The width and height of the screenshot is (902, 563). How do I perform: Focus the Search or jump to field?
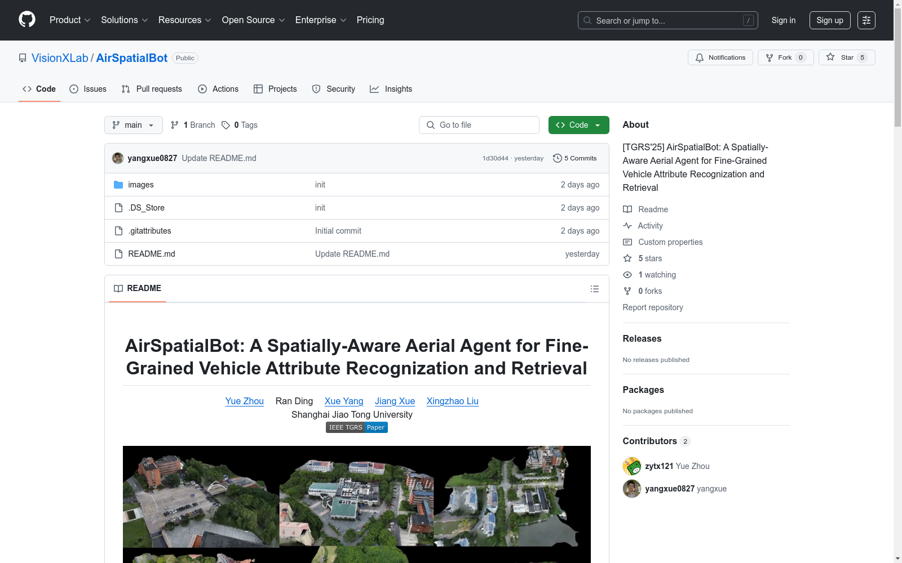[x=668, y=20]
